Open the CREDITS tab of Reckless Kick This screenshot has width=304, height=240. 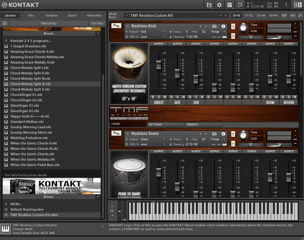(x=203, y=125)
